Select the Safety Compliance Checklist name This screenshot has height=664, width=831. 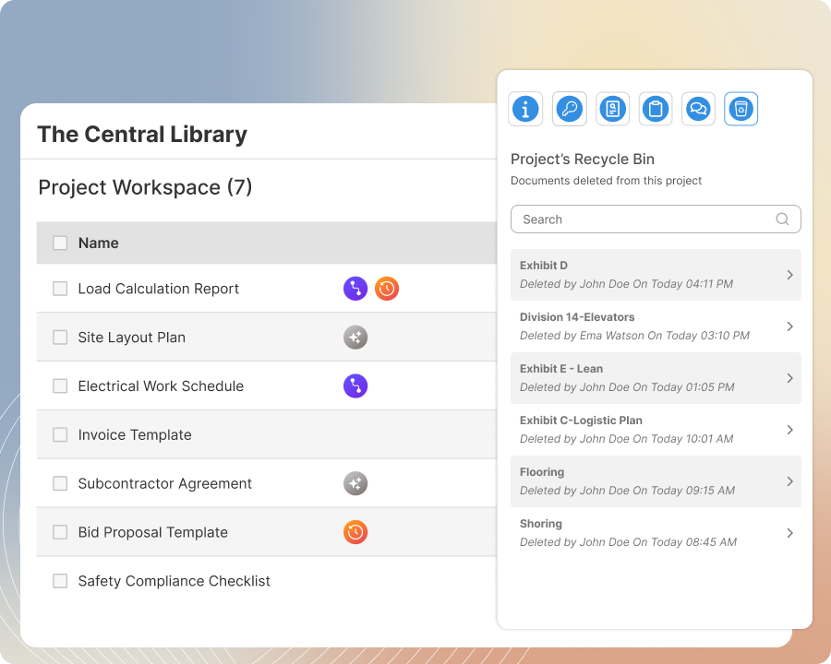pyautogui.click(x=174, y=581)
